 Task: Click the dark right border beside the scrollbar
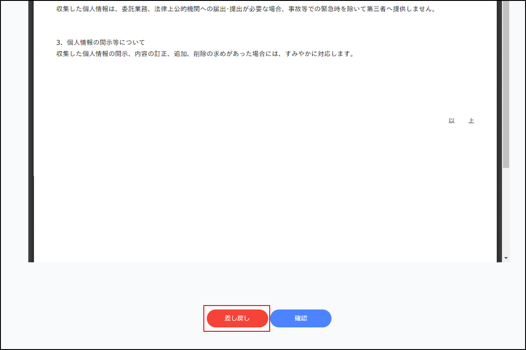click(x=499, y=133)
